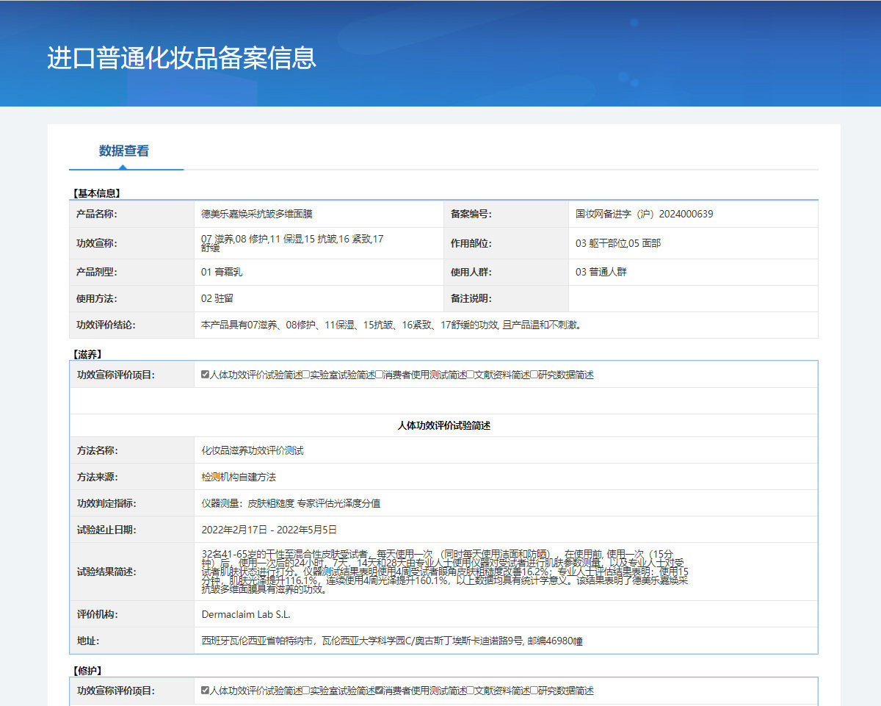Click the 进口普通化妆品备案信息 page title
Image resolution: width=881 pixels, height=706 pixels.
(x=181, y=58)
